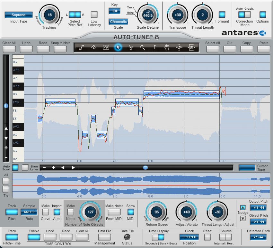The image size is (273, 248).
Task: Click the Snap to Note button
Action: [x=60, y=49]
